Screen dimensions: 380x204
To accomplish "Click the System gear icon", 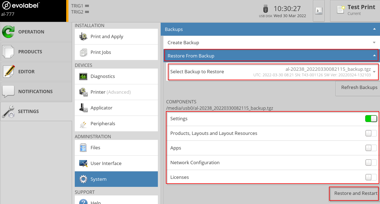I will click(x=83, y=179).
